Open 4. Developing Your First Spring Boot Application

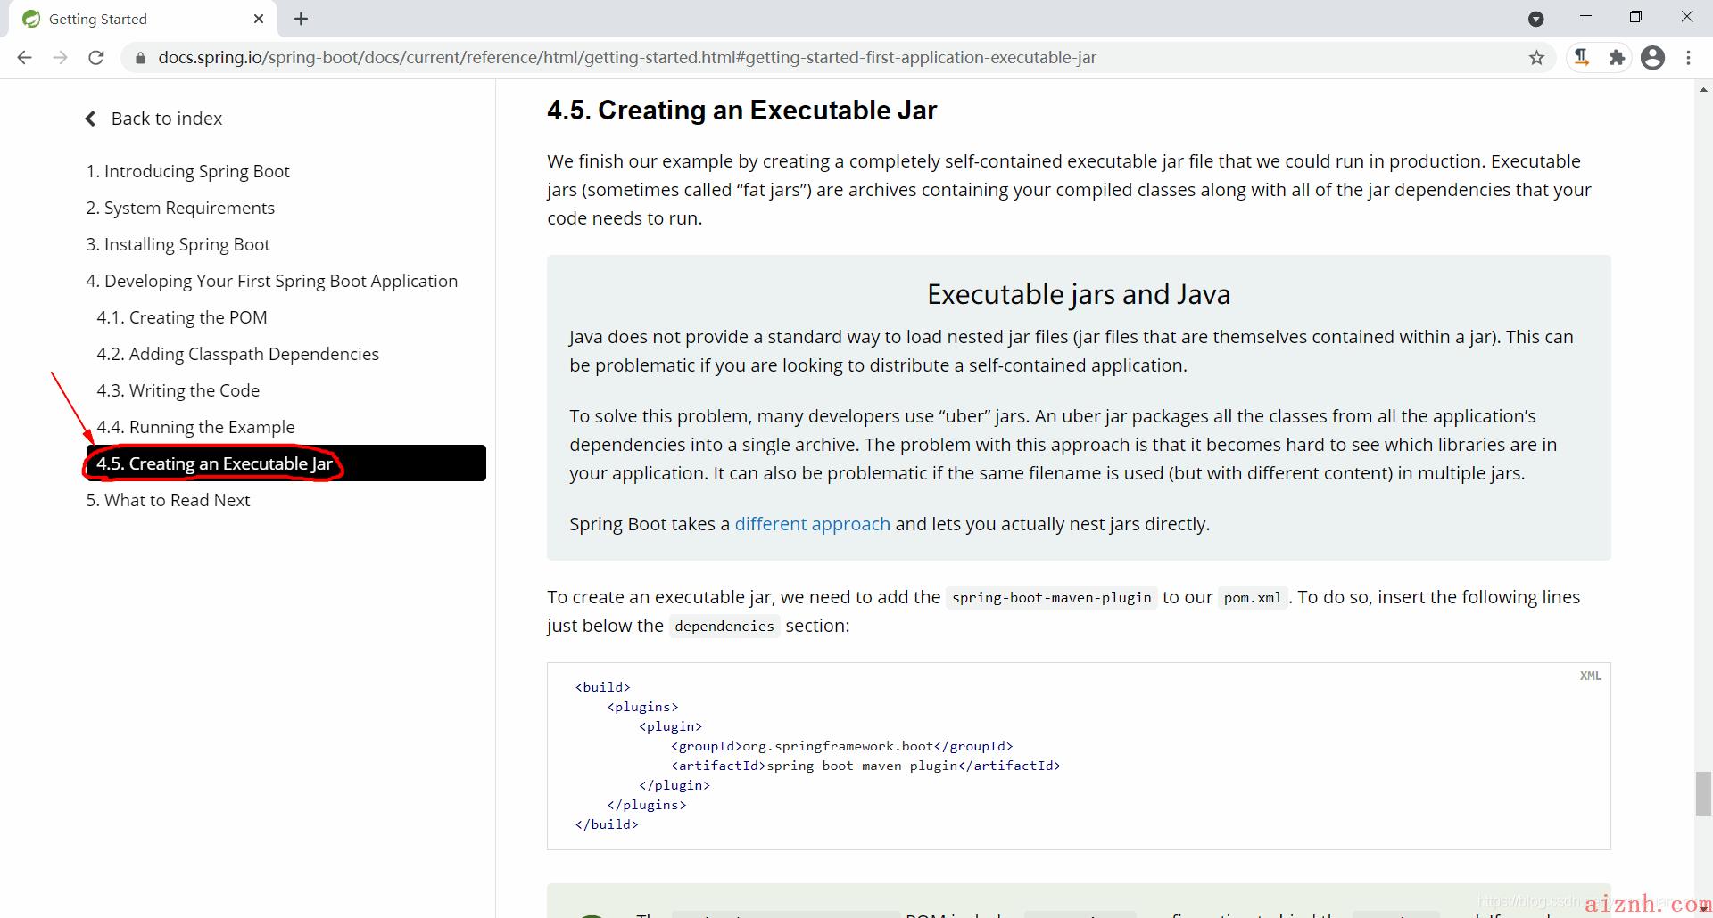coord(271,281)
